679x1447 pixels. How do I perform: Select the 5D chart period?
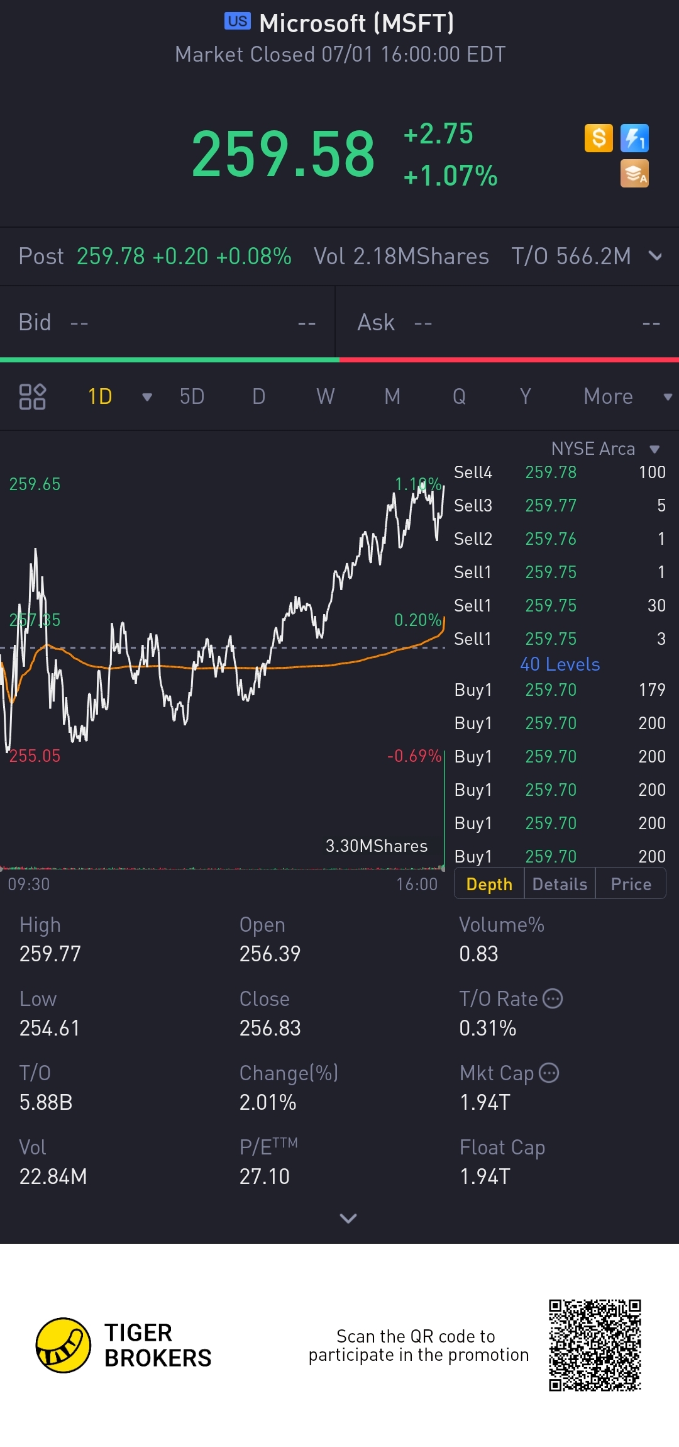click(x=192, y=396)
